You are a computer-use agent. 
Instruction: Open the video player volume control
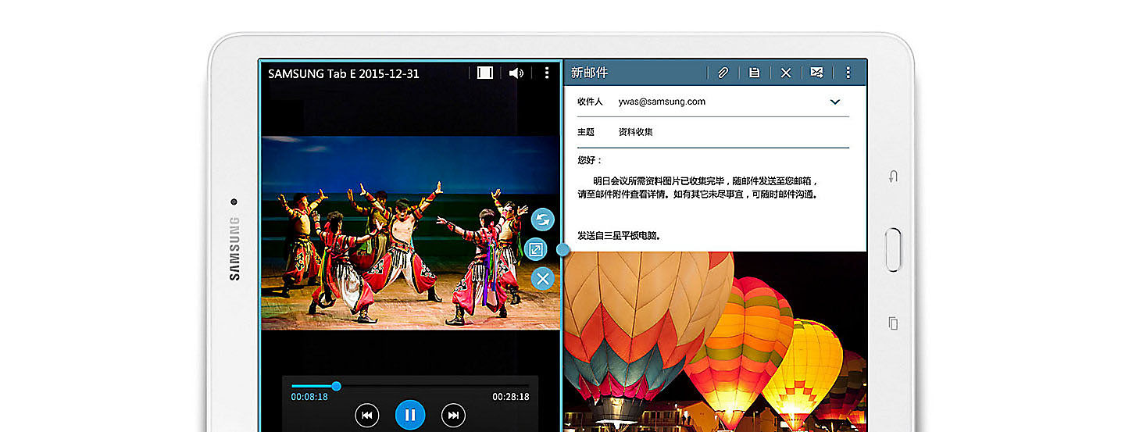click(x=516, y=73)
